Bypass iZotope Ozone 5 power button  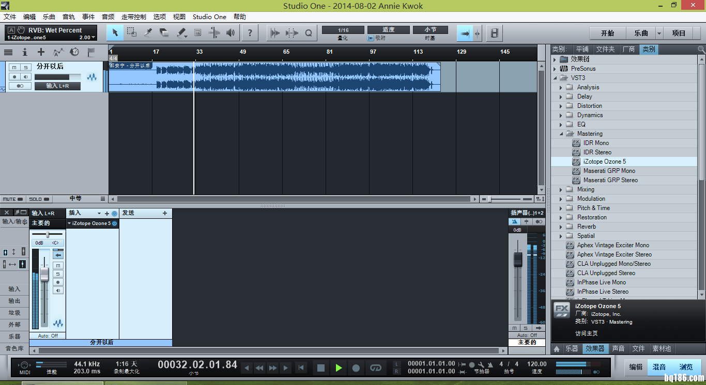[x=115, y=223]
